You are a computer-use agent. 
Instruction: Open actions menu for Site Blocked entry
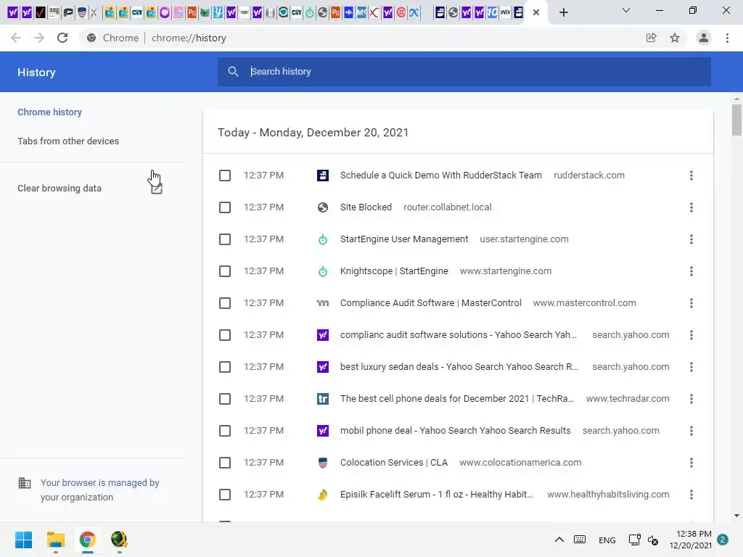(691, 207)
